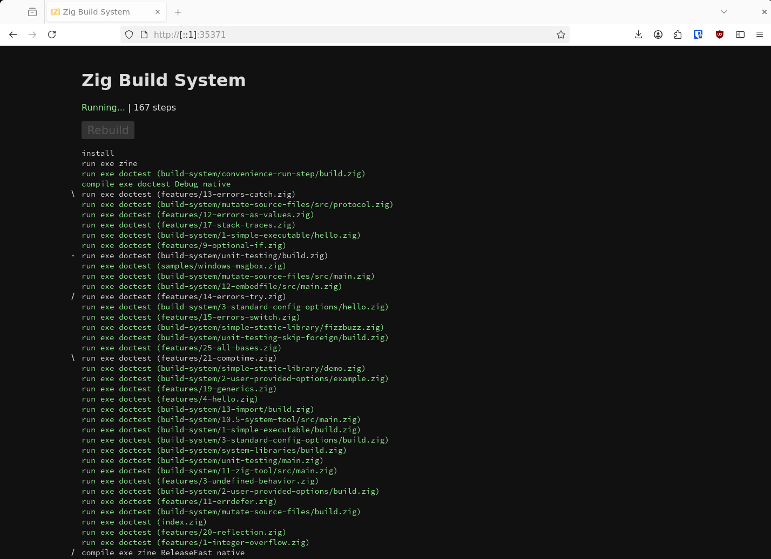Reload the Zig Build System page
Screen dimensions: 771x559
[51, 34]
